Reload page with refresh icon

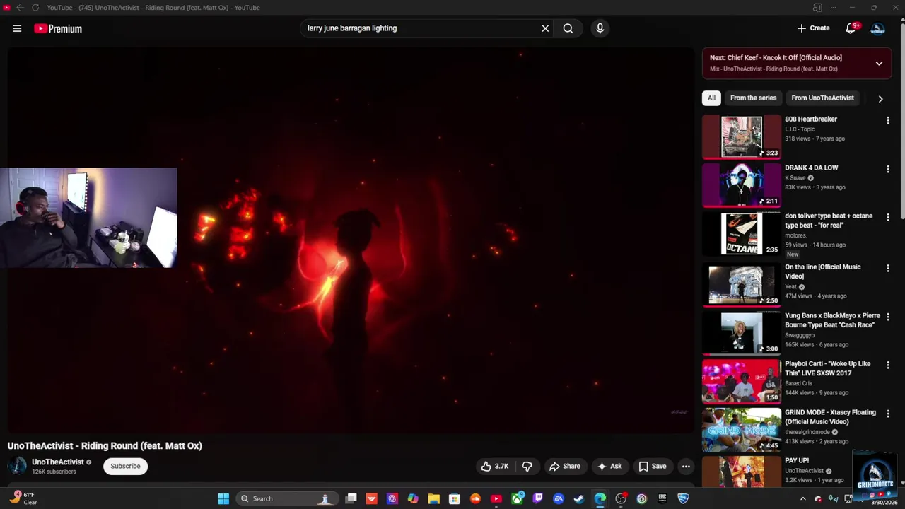[35, 8]
